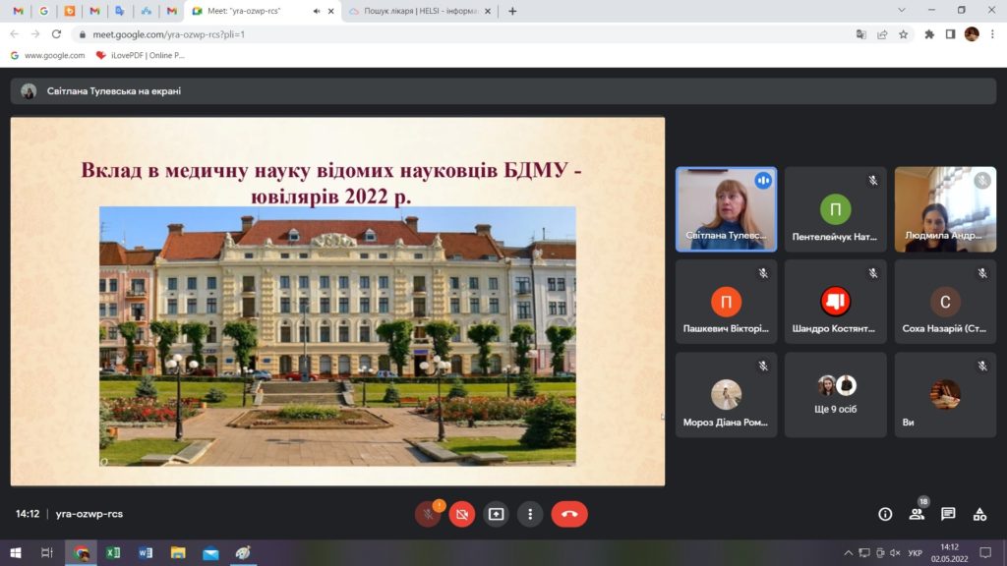The image size is (1007, 566).
Task: Show everyone participants panel icon
Action: 917,514
